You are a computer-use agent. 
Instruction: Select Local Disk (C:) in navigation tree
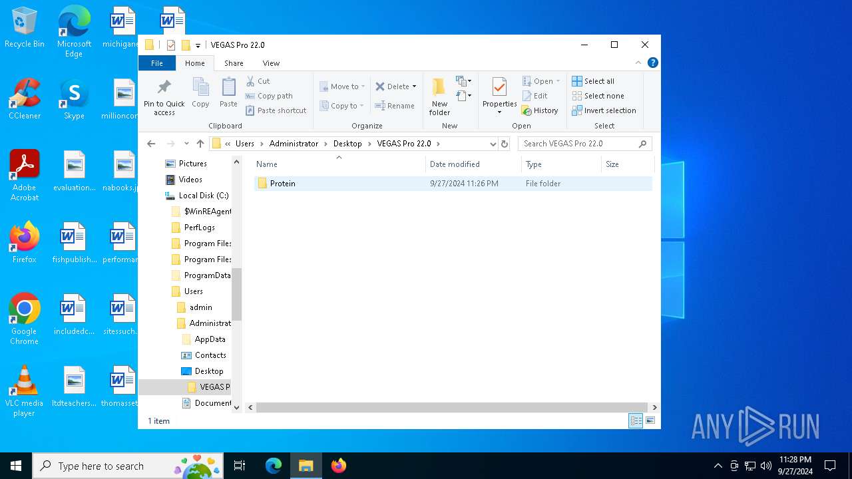[x=197, y=196]
